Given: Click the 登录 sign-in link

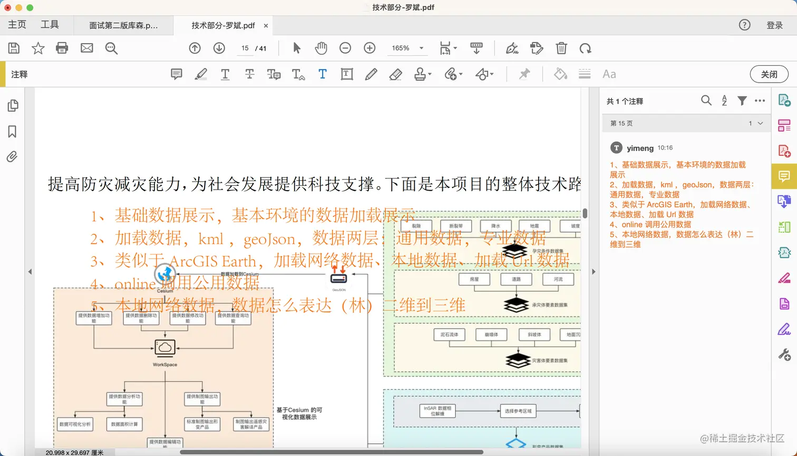Looking at the screenshot, I should [774, 25].
